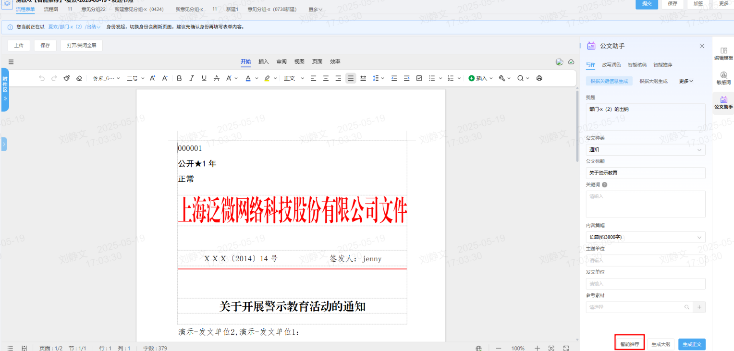
Task: Center align the text
Action: click(x=326, y=78)
